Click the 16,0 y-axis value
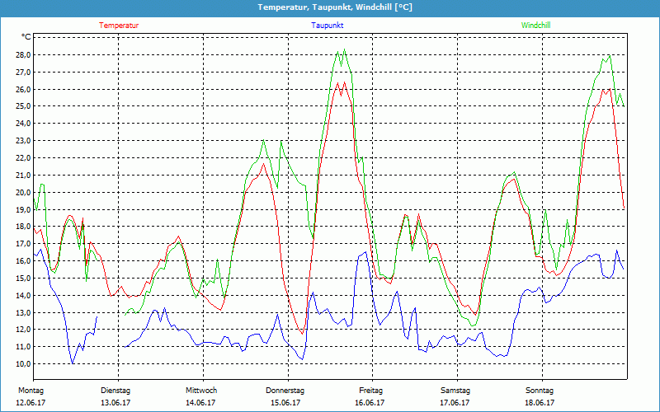Image resolution: width=660 pixels, height=412 pixels. pos(23,261)
